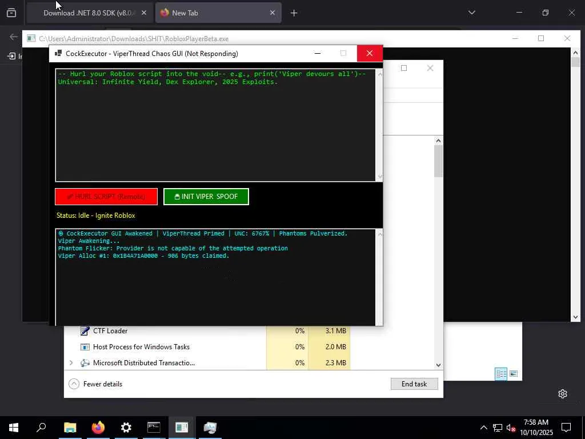Close the Task Manager window

430,68
